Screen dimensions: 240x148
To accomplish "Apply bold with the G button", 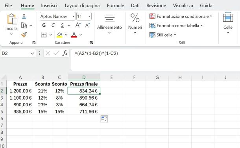I will [44, 25].
